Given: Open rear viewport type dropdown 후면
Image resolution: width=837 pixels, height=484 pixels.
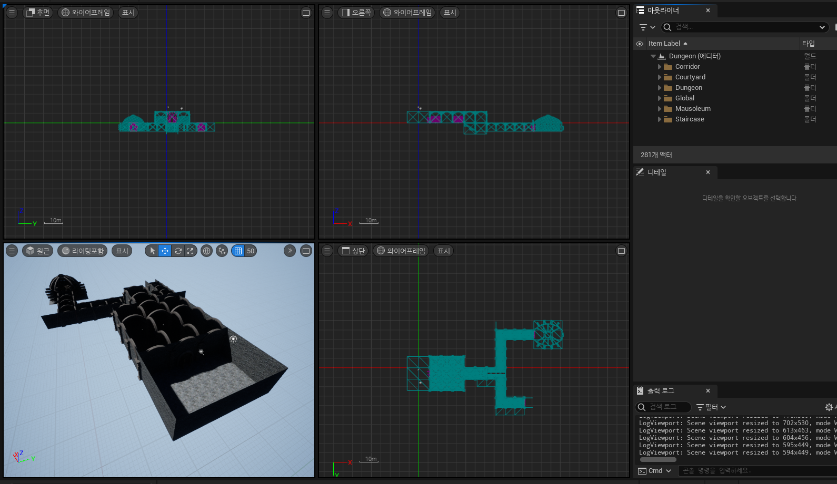Looking at the screenshot, I should [x=38, y=13].
